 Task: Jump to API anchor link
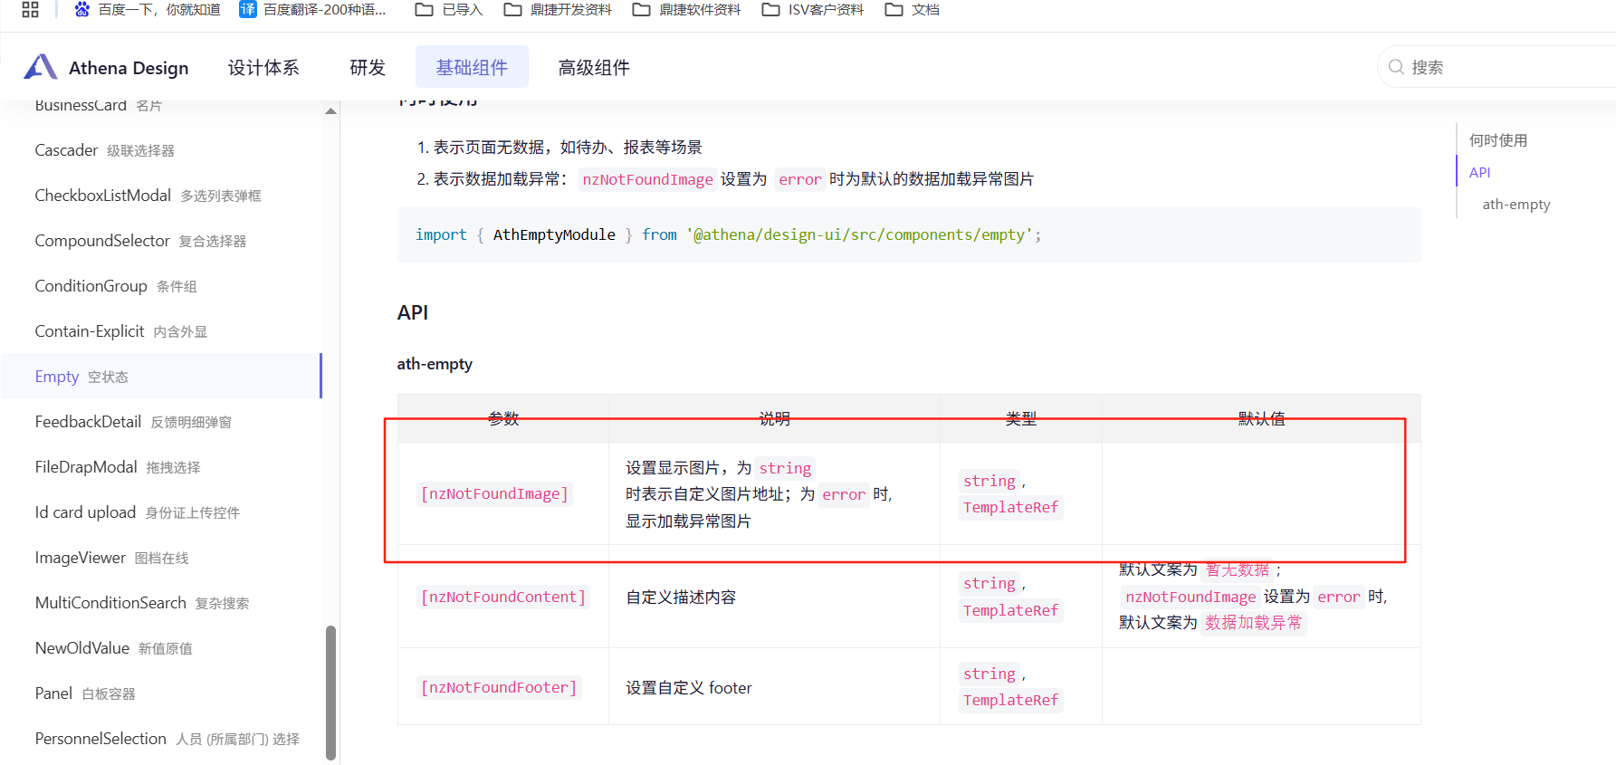tap(1479, 172)
